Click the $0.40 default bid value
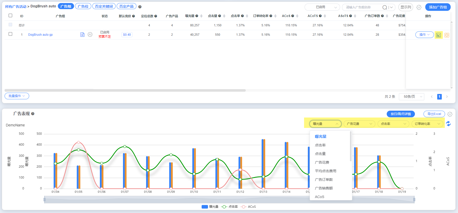 pyautogui.click(x=127, y=35)
